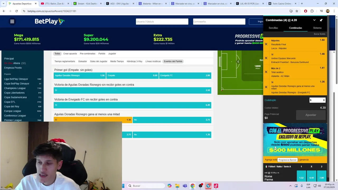Open Champions League in sidebar
The width and height of the screenshot is (338, 190).
click(15, 88)
